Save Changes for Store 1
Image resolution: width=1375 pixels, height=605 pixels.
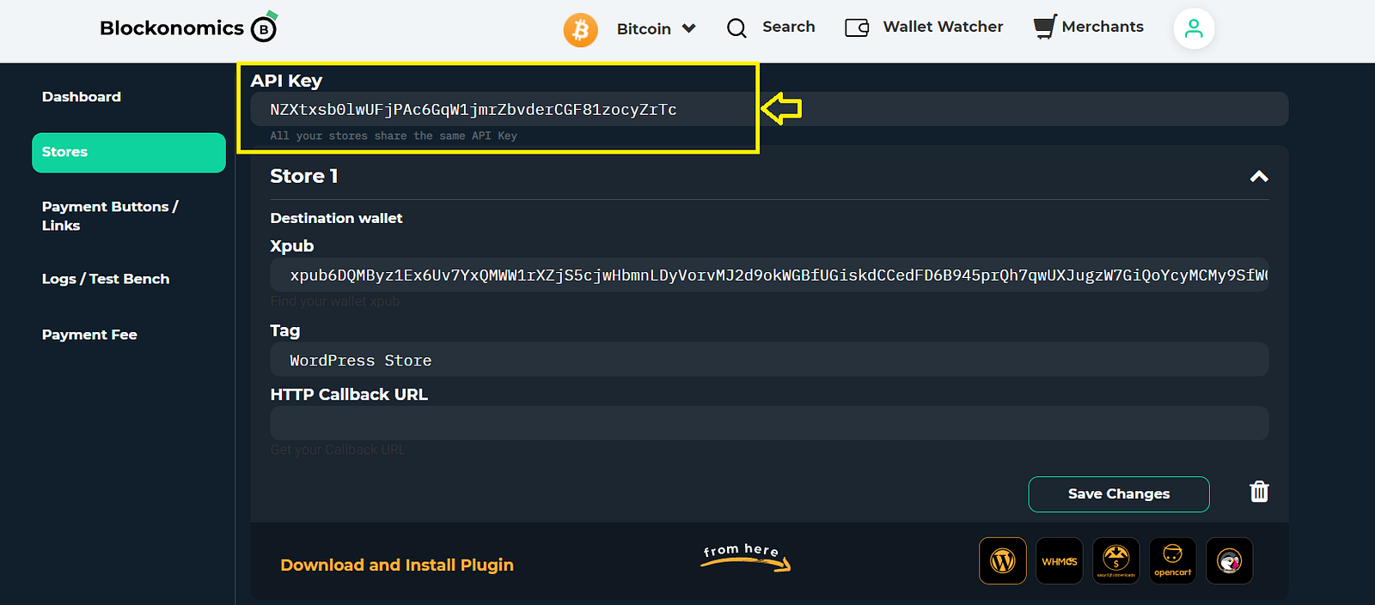(x=1119, y=494)
